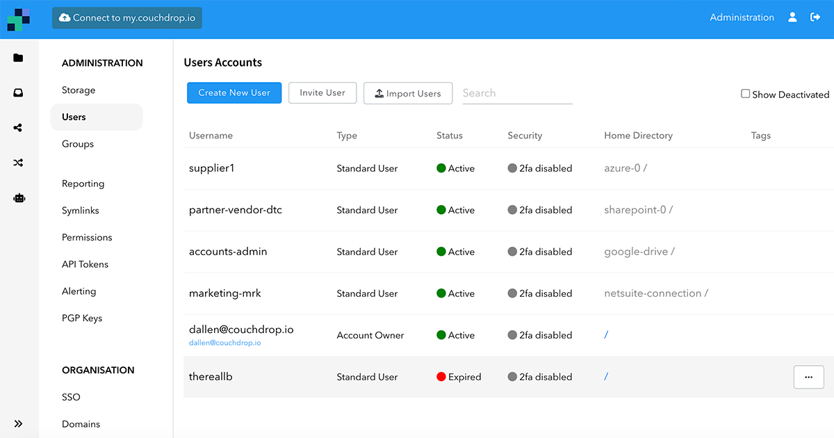Expand the sidebar with the double chevron
834x438 pixels.
pos(19,423)
